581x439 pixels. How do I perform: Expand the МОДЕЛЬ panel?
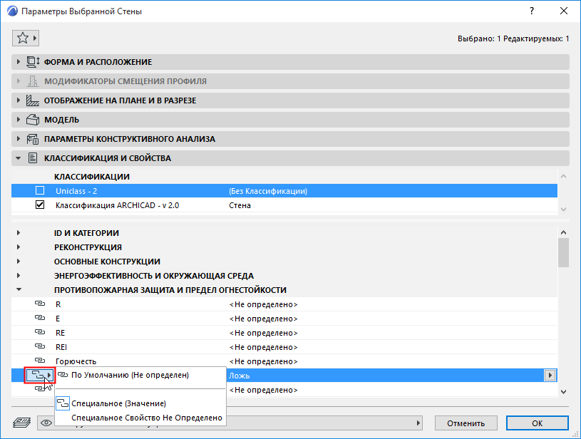(x=18, y=120)
